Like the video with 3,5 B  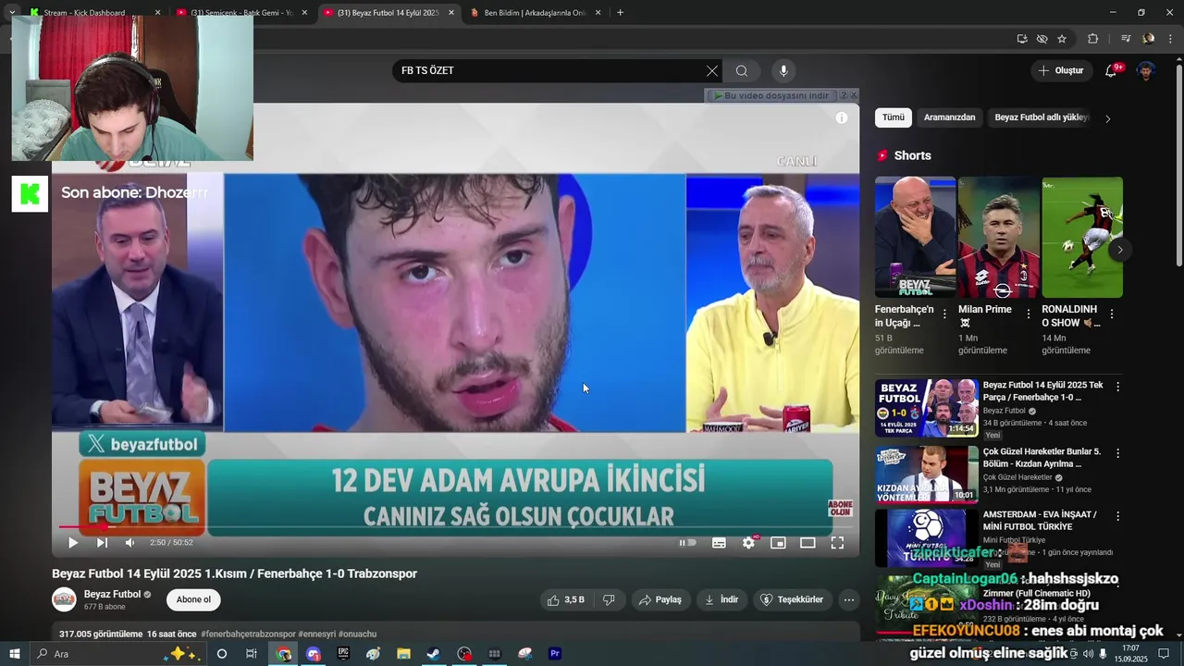pos(565,599)
